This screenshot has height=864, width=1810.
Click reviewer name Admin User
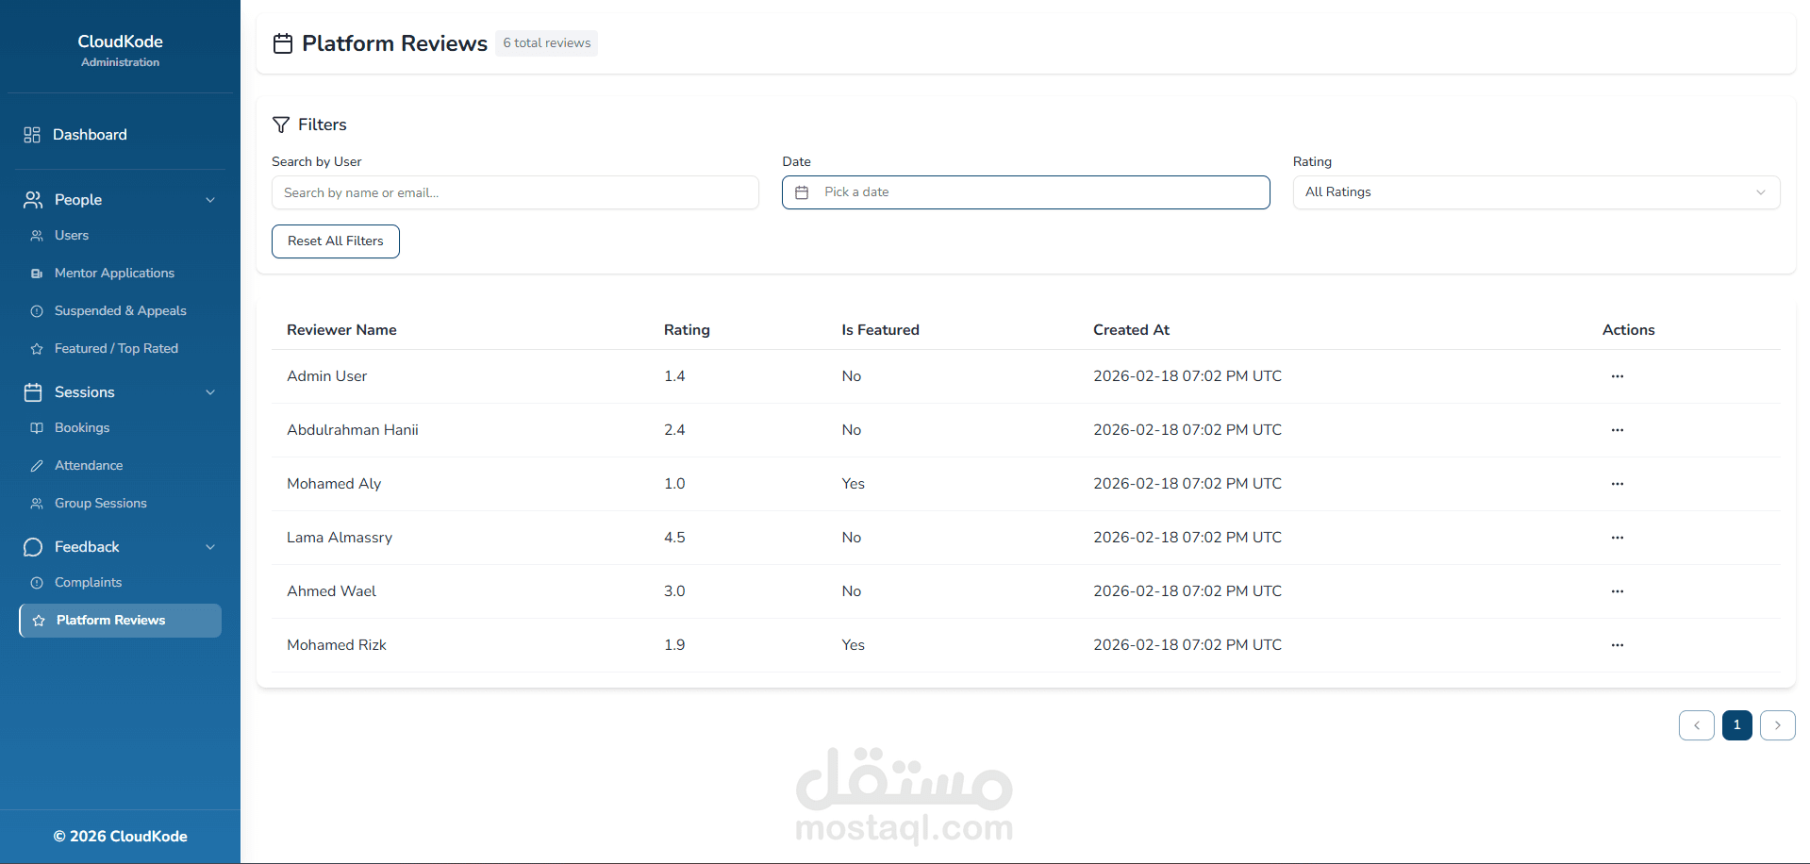326,376
